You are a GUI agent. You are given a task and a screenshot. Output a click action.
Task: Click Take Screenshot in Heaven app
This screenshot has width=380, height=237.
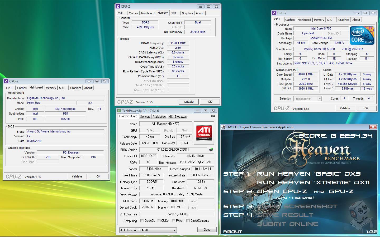[297, 206]
